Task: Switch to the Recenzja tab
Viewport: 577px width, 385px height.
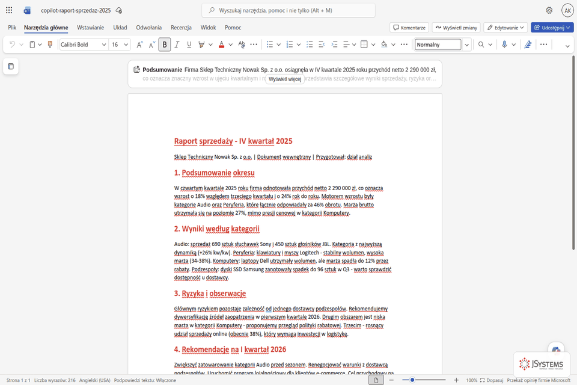Action: tap(181, 28)
